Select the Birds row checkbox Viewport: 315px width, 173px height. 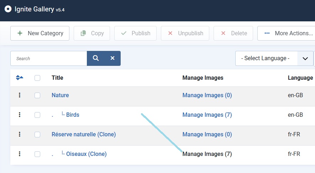click(37, 115)
